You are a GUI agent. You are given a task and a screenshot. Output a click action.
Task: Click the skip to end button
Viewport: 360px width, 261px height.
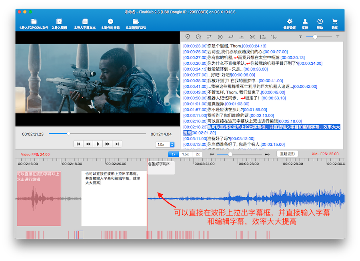117,144
